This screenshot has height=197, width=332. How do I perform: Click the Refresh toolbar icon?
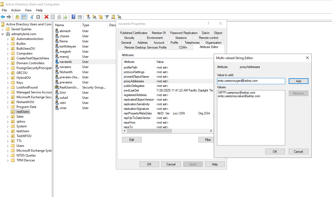tap(59, 17)
